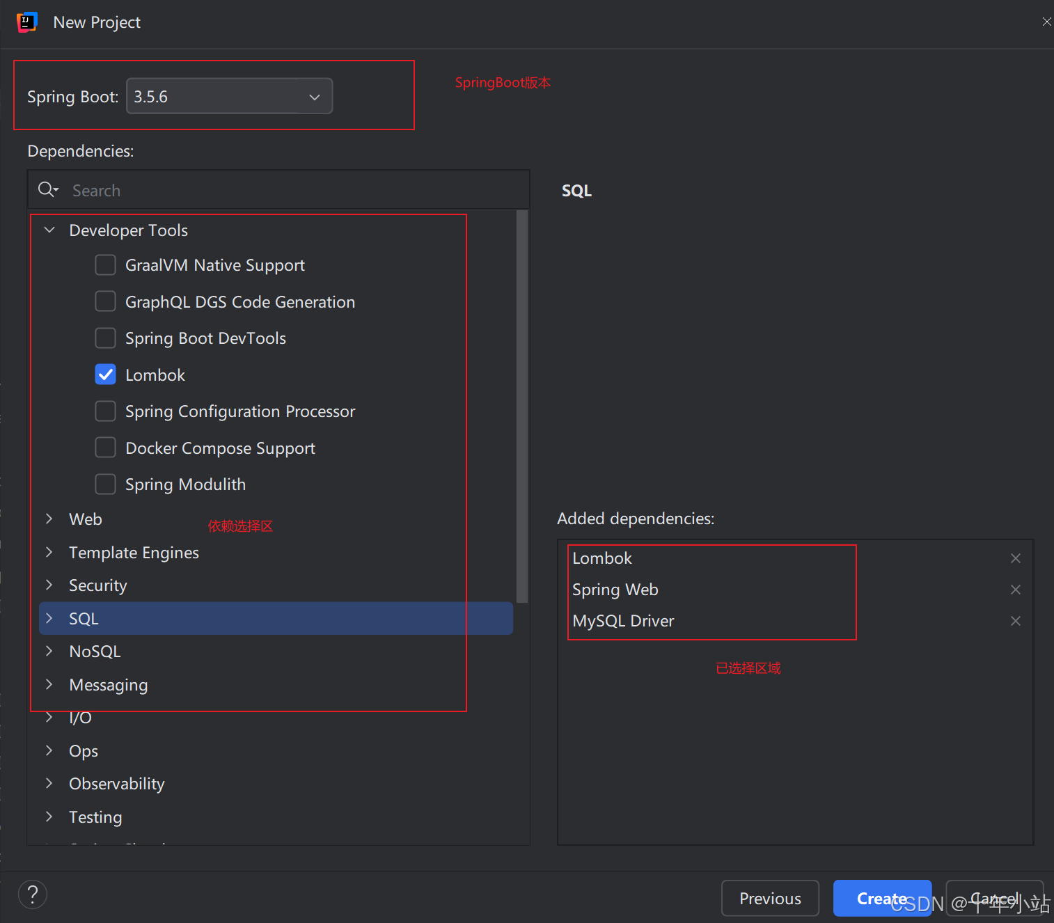Focus the dependencies Search field
The width and height of the screenshot is (1054, 923).
pos(278,190)
